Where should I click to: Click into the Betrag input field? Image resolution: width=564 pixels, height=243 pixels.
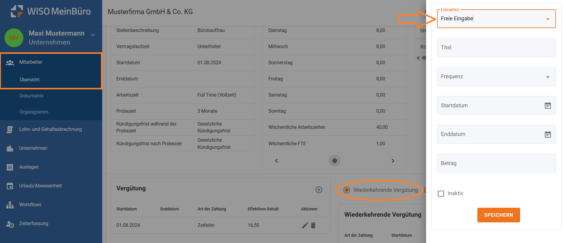click(x=496, y=163)
